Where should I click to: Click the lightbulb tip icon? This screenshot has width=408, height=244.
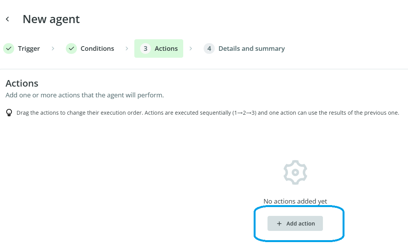[10, 113]
